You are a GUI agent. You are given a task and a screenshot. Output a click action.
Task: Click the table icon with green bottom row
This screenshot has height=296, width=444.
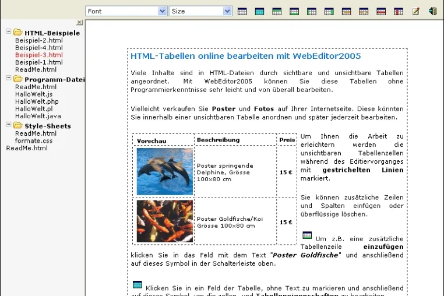click(294, 11)
